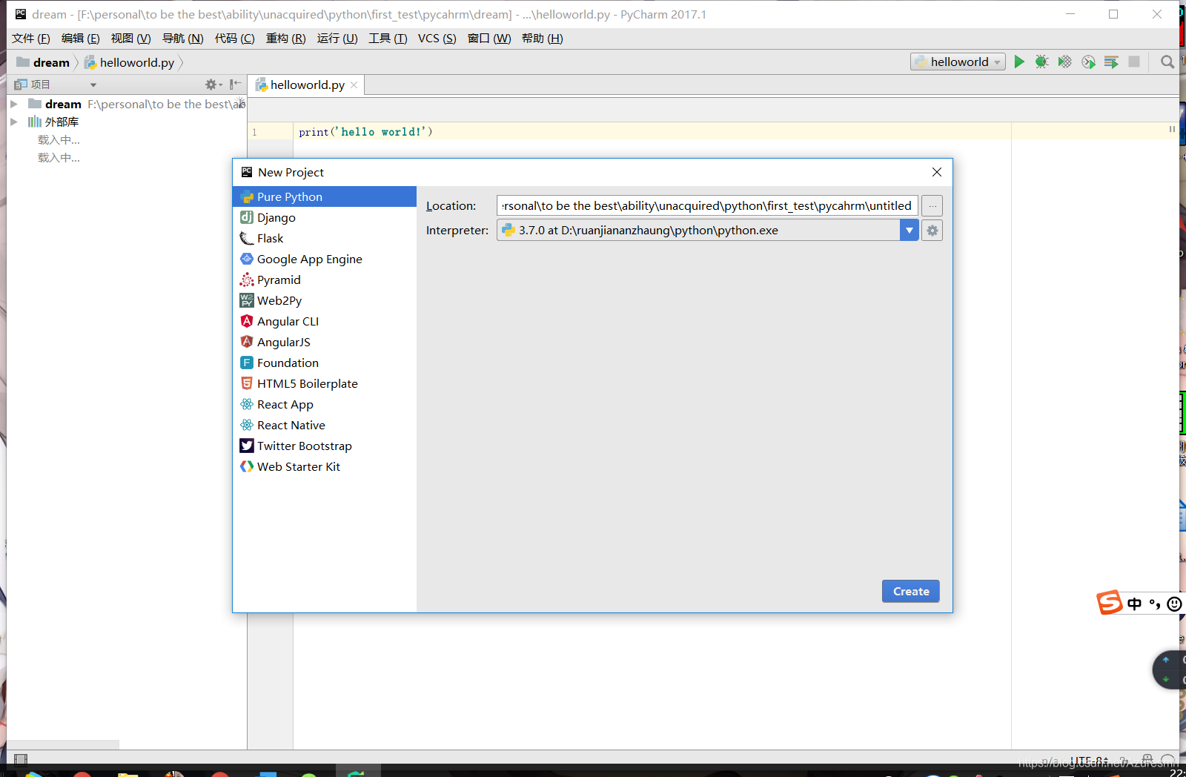1186x777 pixels.
Task: Click Sogou input method S icon
Action: click(x=1109, y=603)
